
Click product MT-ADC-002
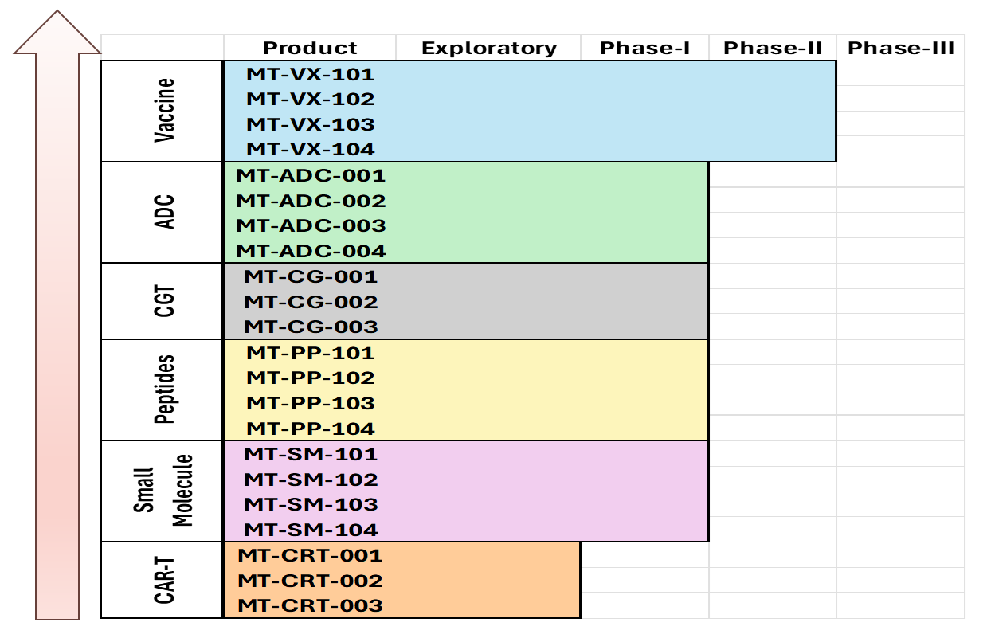click(x=311, y=201)
